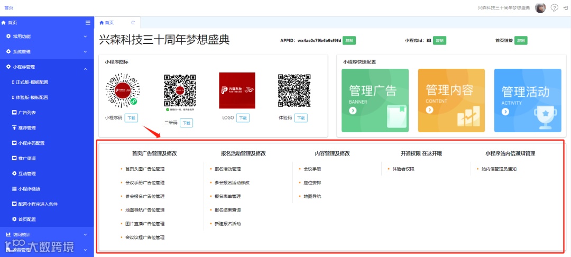Click the refresh icon on 首页 tab
The width and height of the screenshot is (571, 257).
[x=133, y=23]
